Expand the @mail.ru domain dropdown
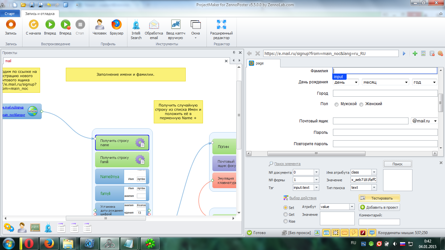 (x=424, y=121)
